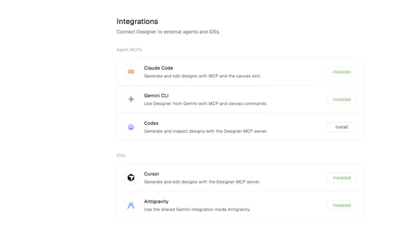This screenshot has width=399, height=248.
Task: Click 'Use the shared Gemini integration inside Antigravity.'
Action: tap(197, 209)
